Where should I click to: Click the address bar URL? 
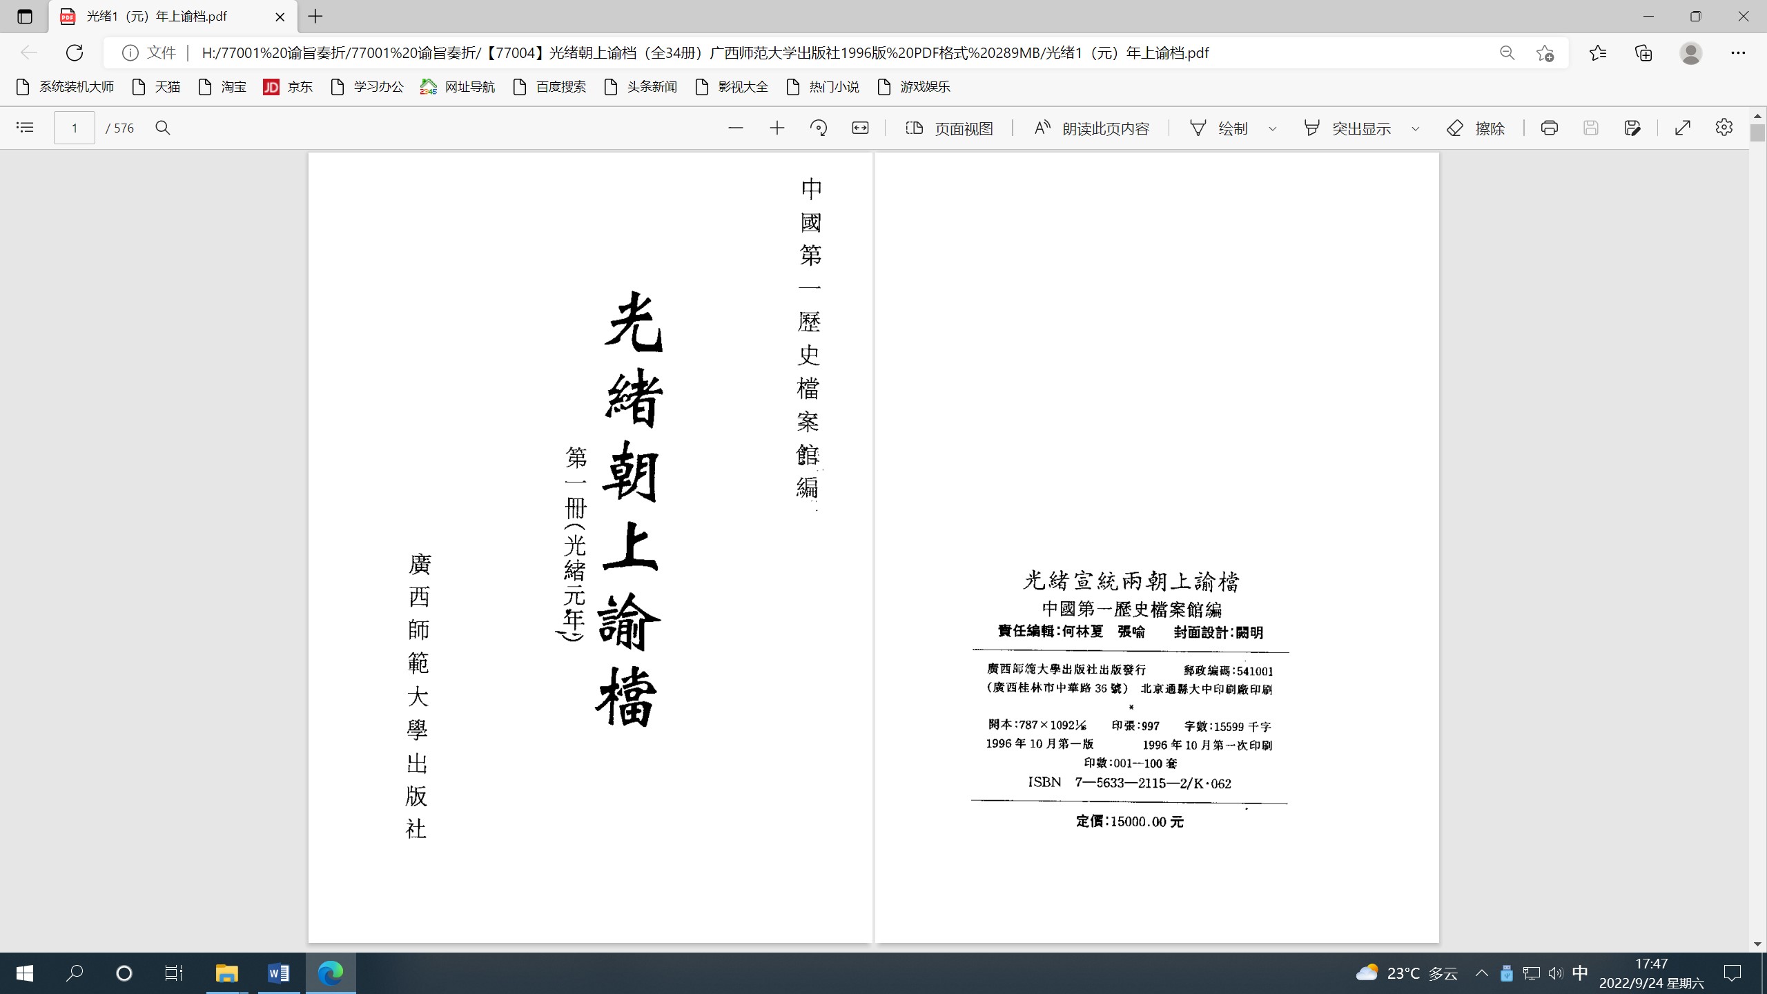pos(705,53)
